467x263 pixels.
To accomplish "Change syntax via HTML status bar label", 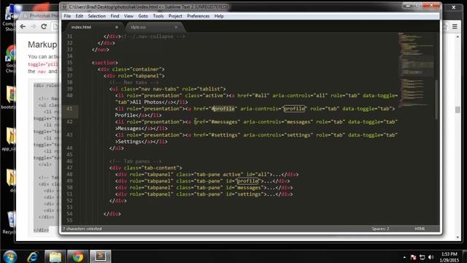I will 420,229.
